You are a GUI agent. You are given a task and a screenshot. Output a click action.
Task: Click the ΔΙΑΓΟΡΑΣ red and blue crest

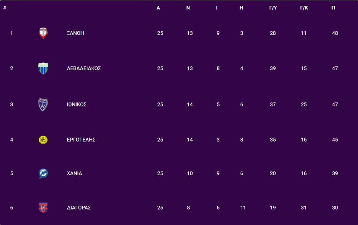(x=43, y=207)
